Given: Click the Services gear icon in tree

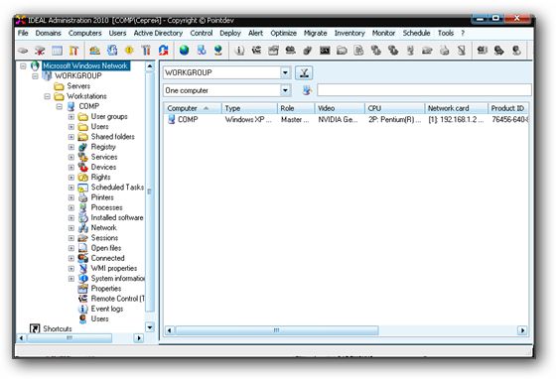Looking at the screenshot, I should pos(83,157).
